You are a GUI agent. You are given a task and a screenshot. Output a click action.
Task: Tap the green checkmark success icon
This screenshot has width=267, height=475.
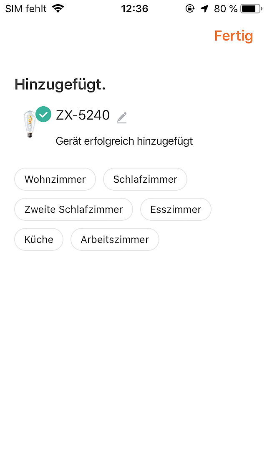click(43, 115)
